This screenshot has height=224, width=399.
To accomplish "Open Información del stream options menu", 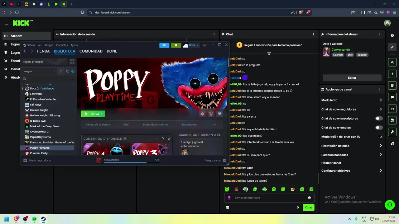I will 380,34.
